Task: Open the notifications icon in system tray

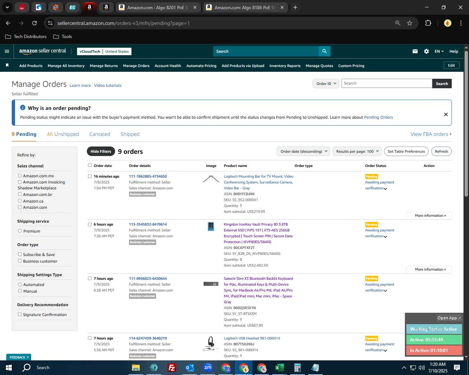Action: point(457,368)
